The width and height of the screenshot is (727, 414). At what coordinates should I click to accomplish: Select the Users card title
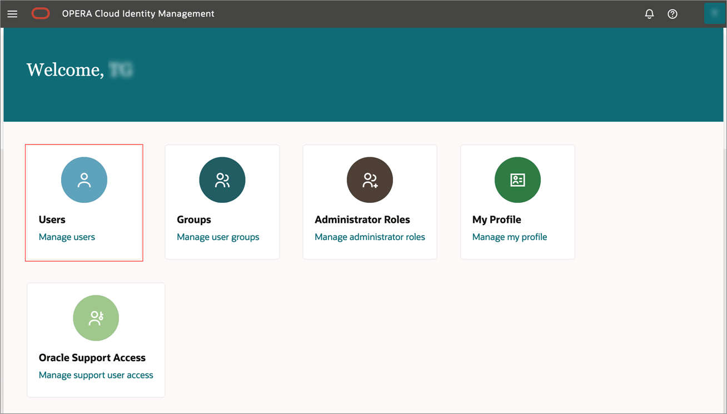[x=52, y=220]
